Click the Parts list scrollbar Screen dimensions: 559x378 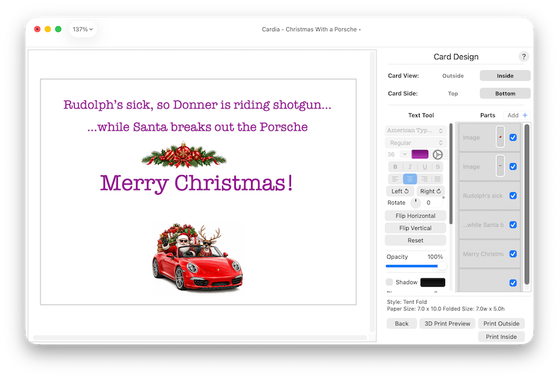pos(527,204)
